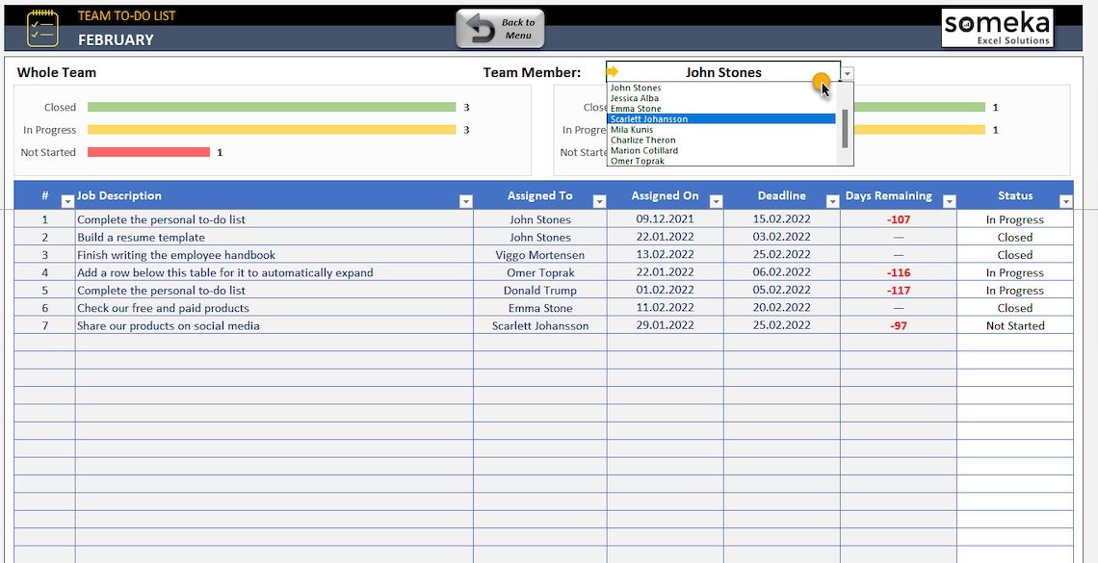Click the curved back arrow icon on the menu button

click(482, 29)
